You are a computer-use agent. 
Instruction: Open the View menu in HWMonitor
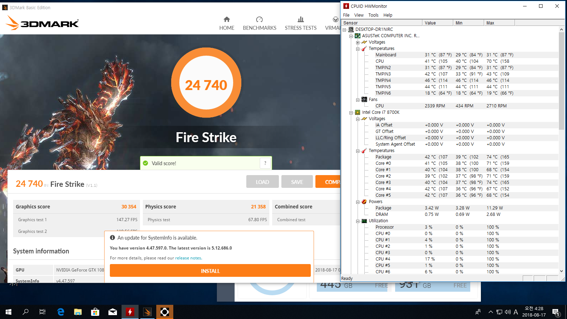359,15
